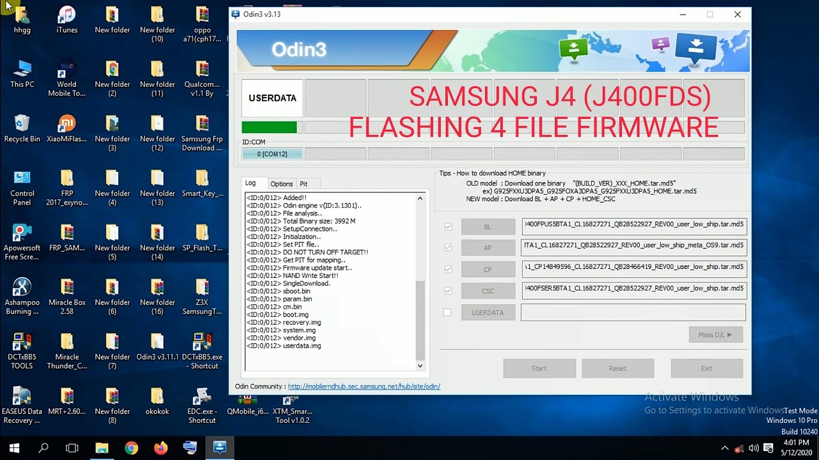819x460 pixels.
Task: Open the Action Center notification icon
Action: pyautogui.click(x=768, y=448)
